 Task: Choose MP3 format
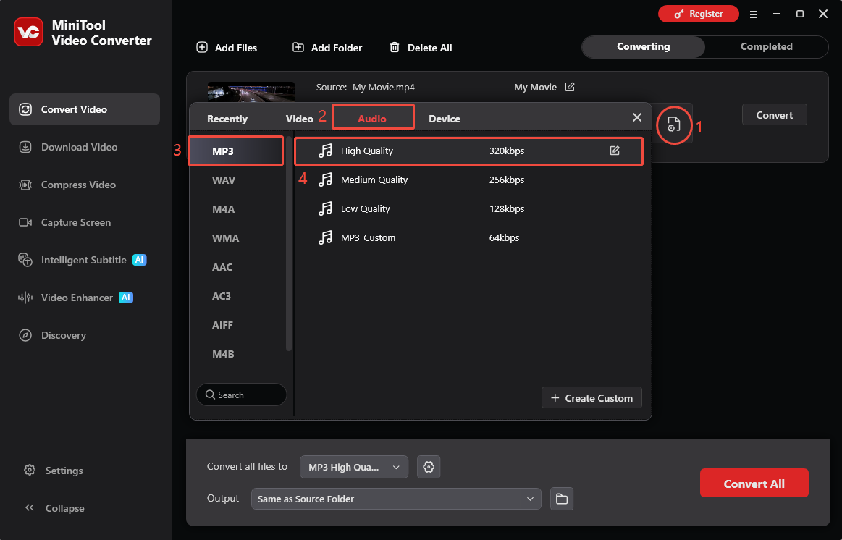[236, 151]
